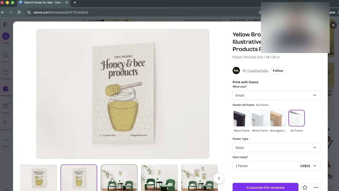The height and width of the screenshot is (191, 339).
Task: Select thumbnail with three posters on wall
Action: coord(200,178)
